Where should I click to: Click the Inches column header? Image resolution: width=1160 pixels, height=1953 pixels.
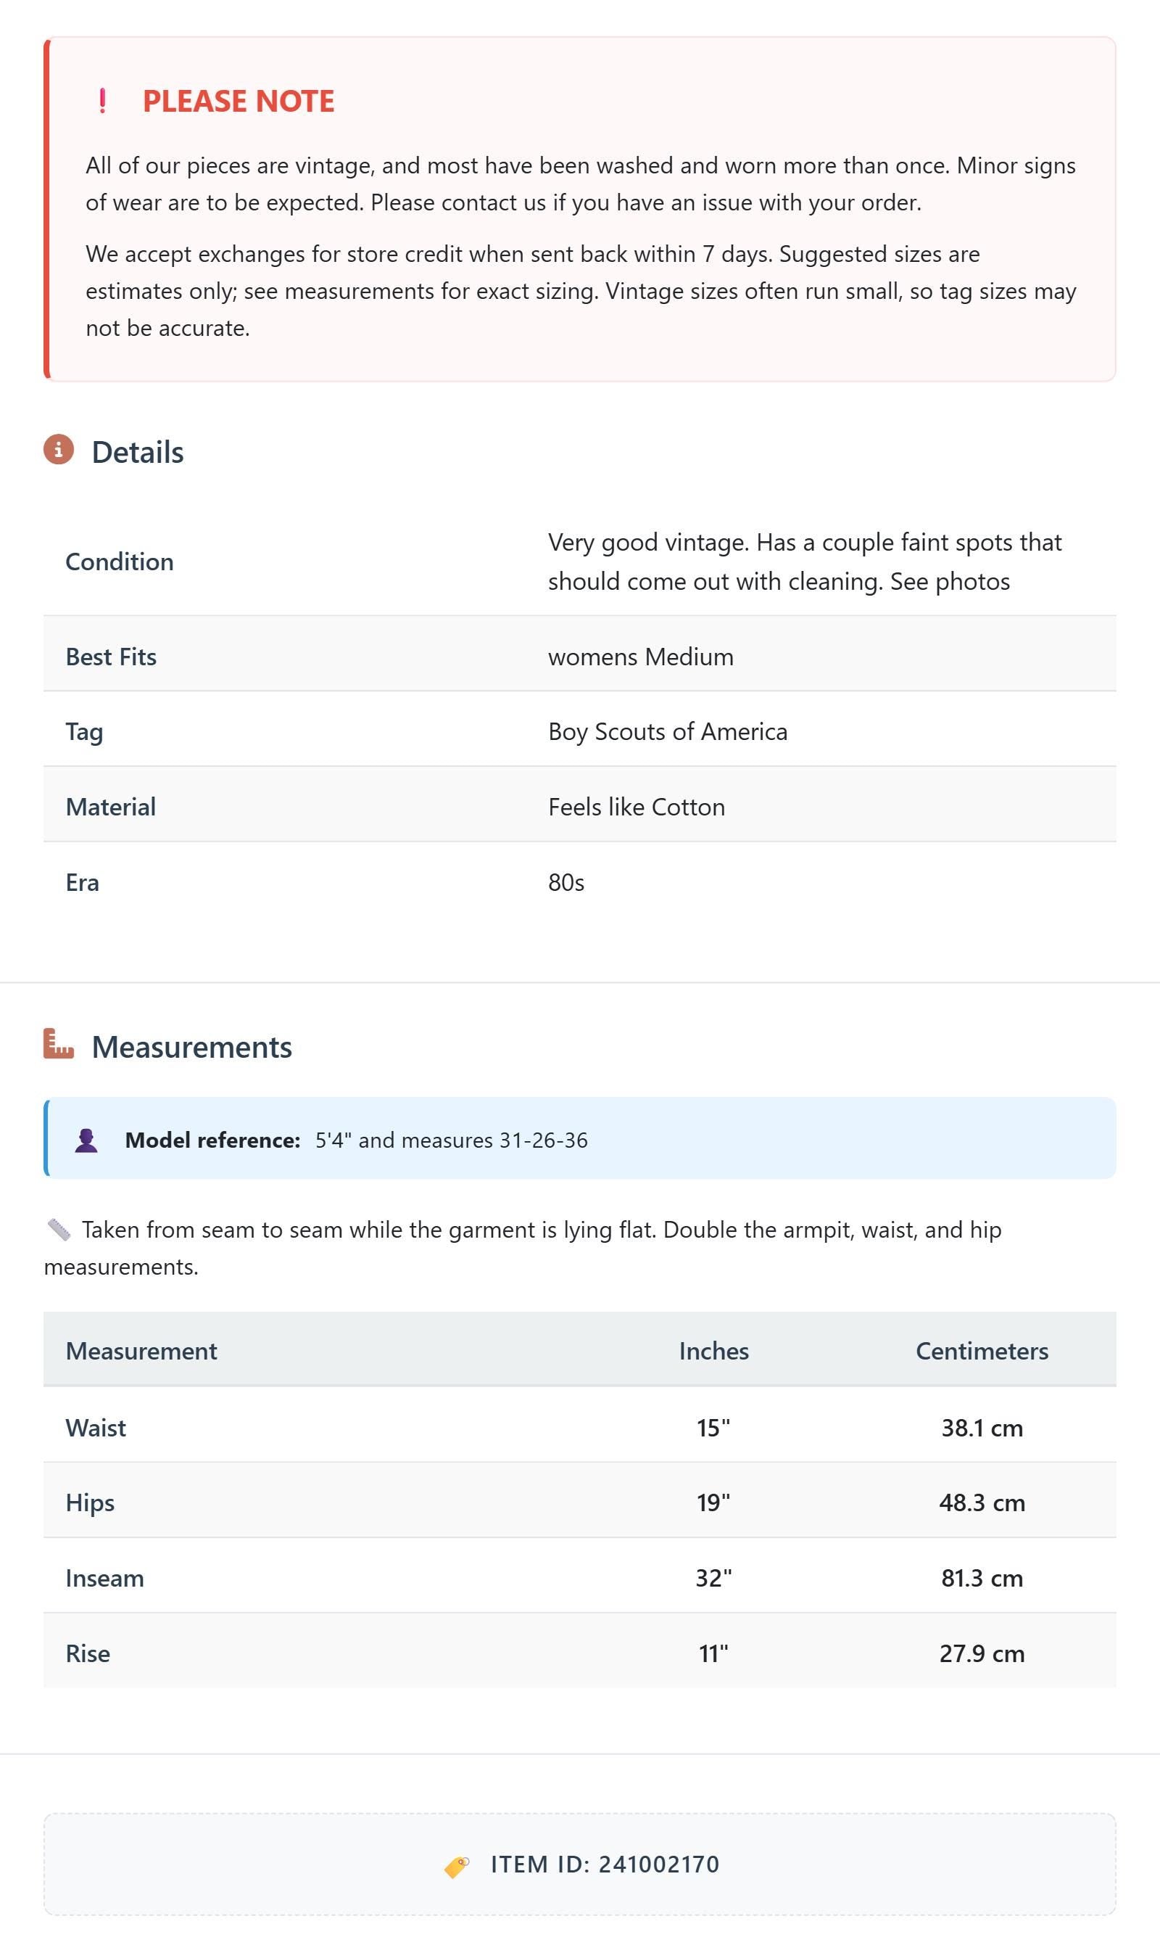coord(713,1351)
